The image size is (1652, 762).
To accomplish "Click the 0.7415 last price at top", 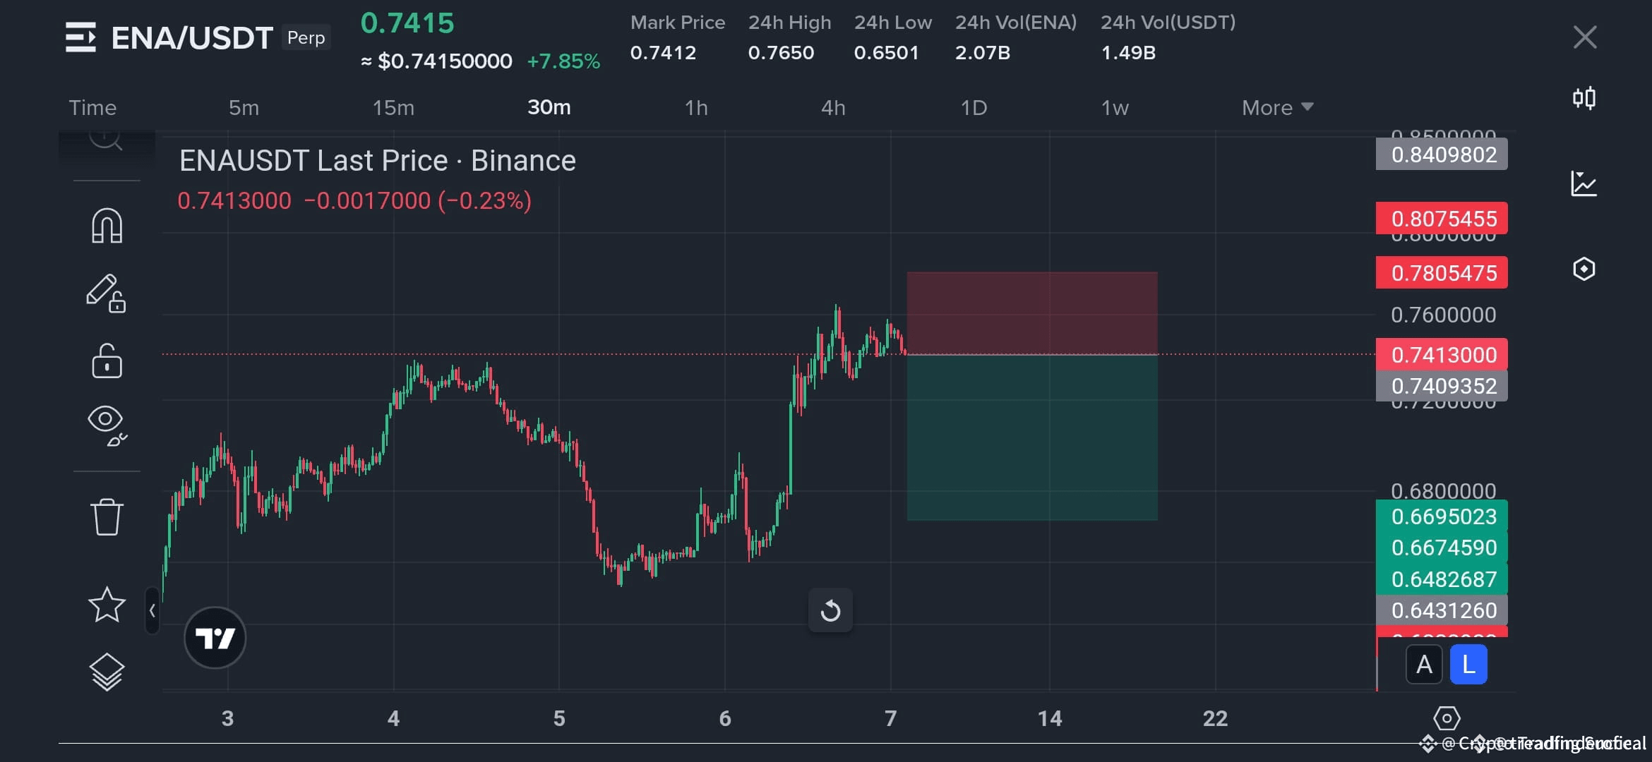I will (407, 23).
